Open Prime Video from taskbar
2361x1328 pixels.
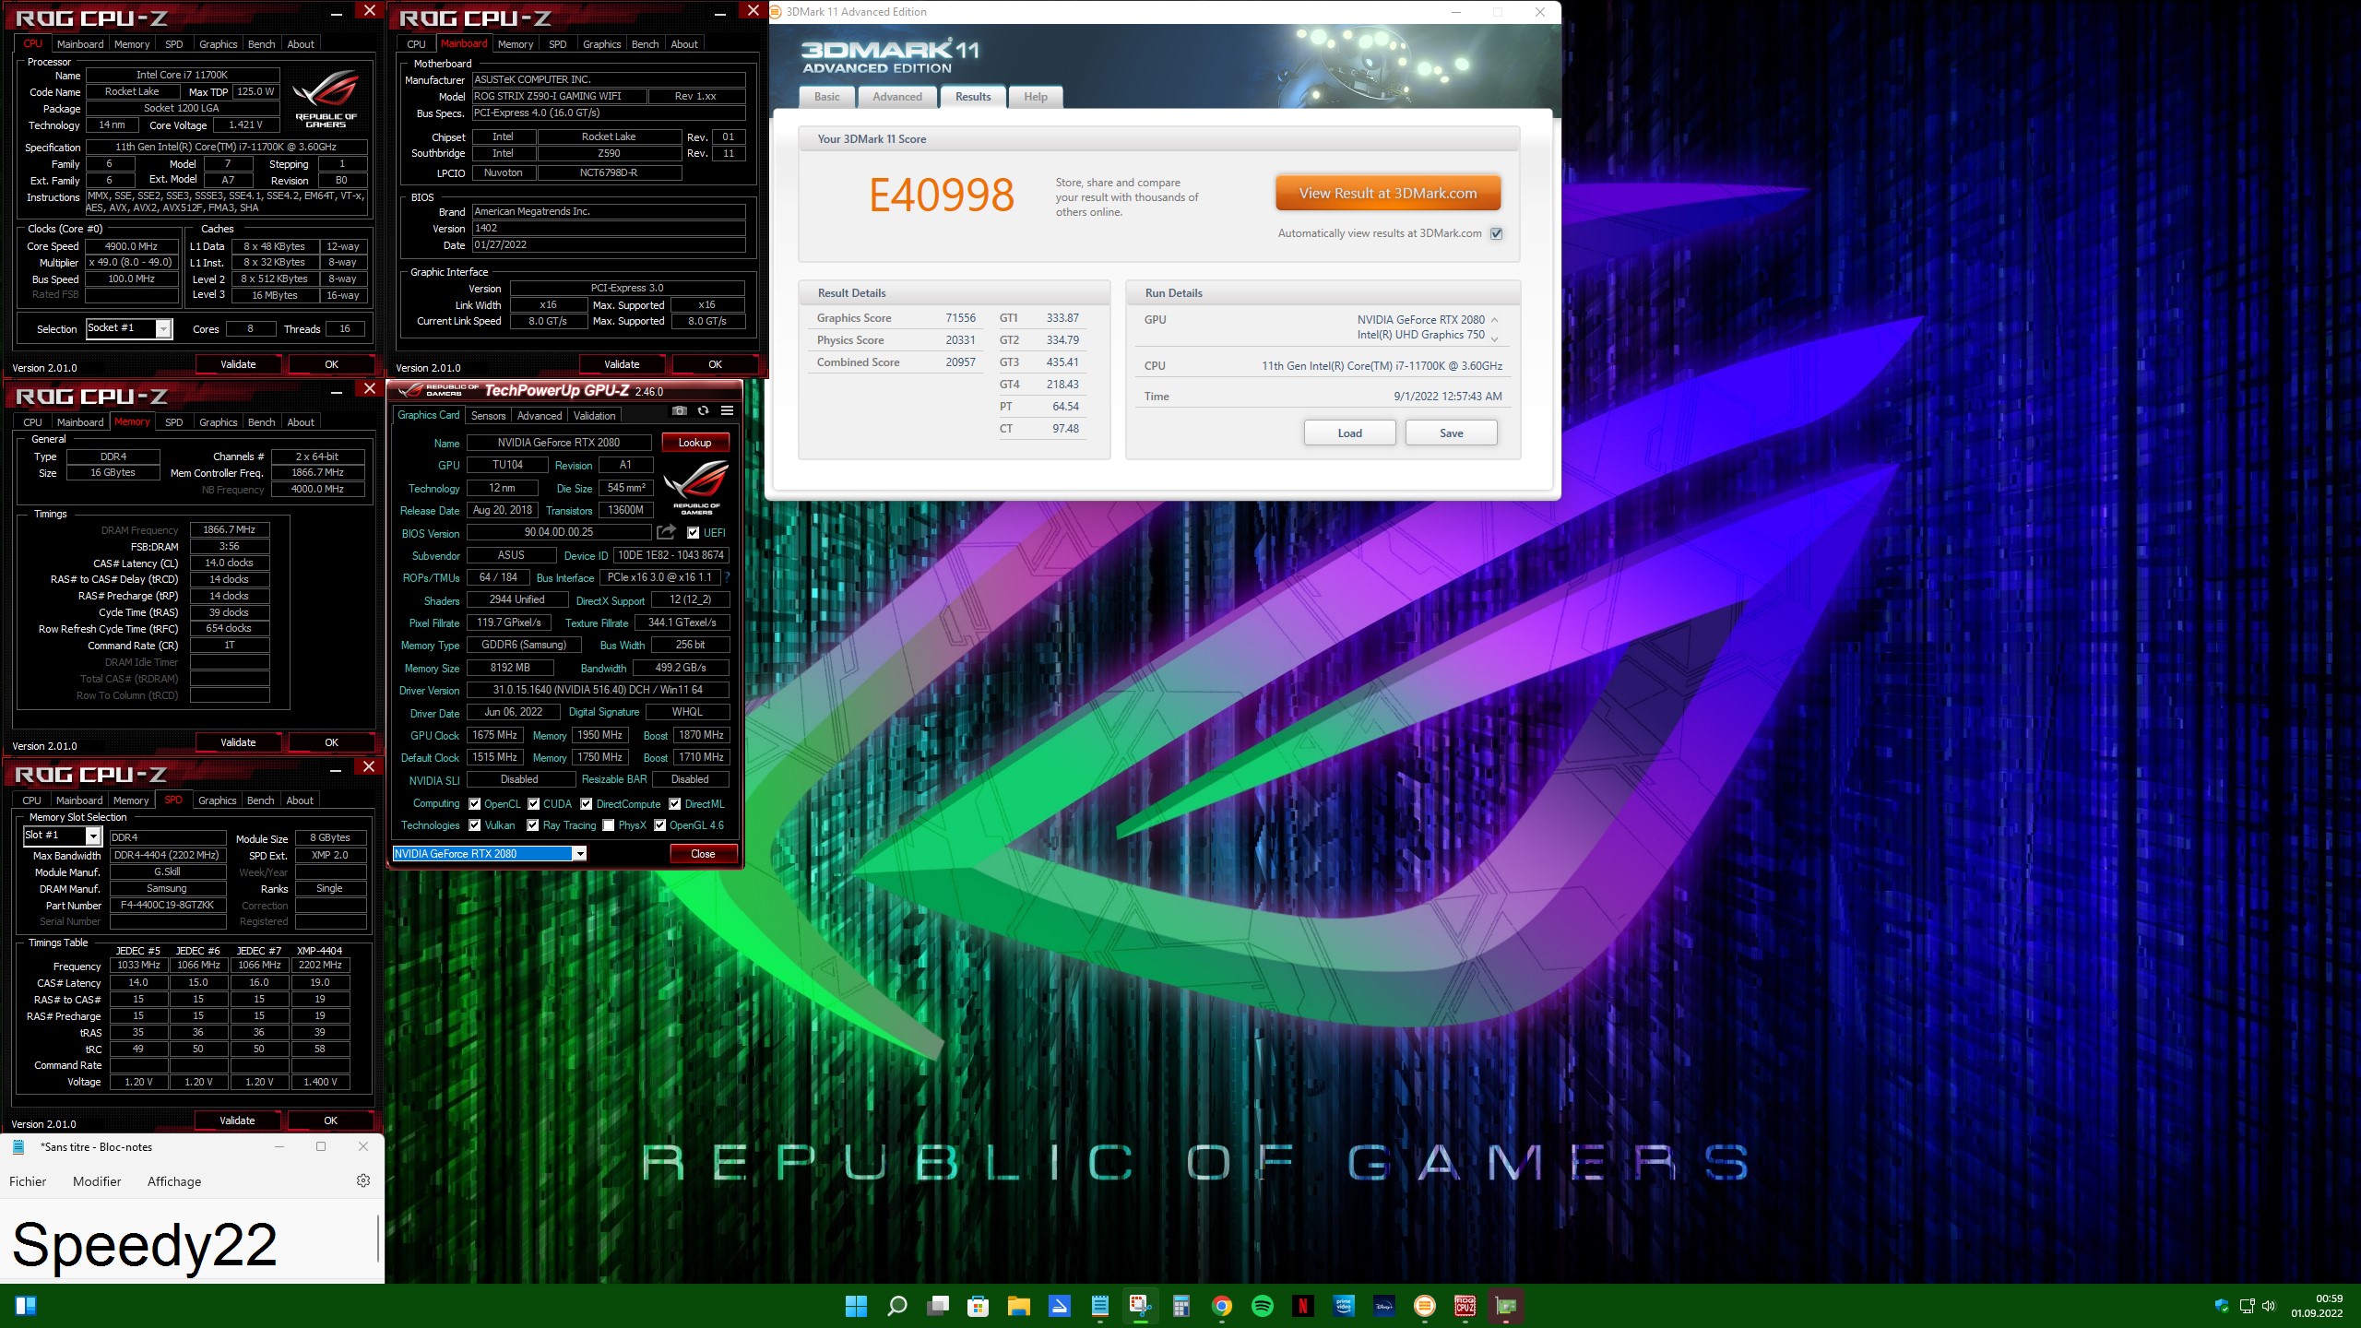tap(1344, 1306)
